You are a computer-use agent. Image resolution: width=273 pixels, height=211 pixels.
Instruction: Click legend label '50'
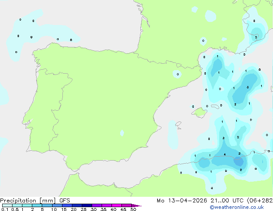pos(133,209)
